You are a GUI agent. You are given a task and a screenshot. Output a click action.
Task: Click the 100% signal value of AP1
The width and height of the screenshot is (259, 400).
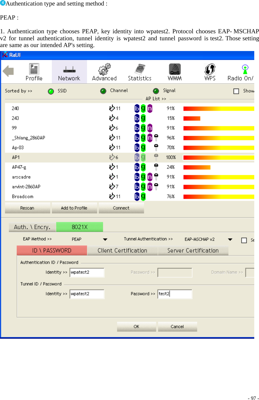pyautogui.click(x=171, y=157)
